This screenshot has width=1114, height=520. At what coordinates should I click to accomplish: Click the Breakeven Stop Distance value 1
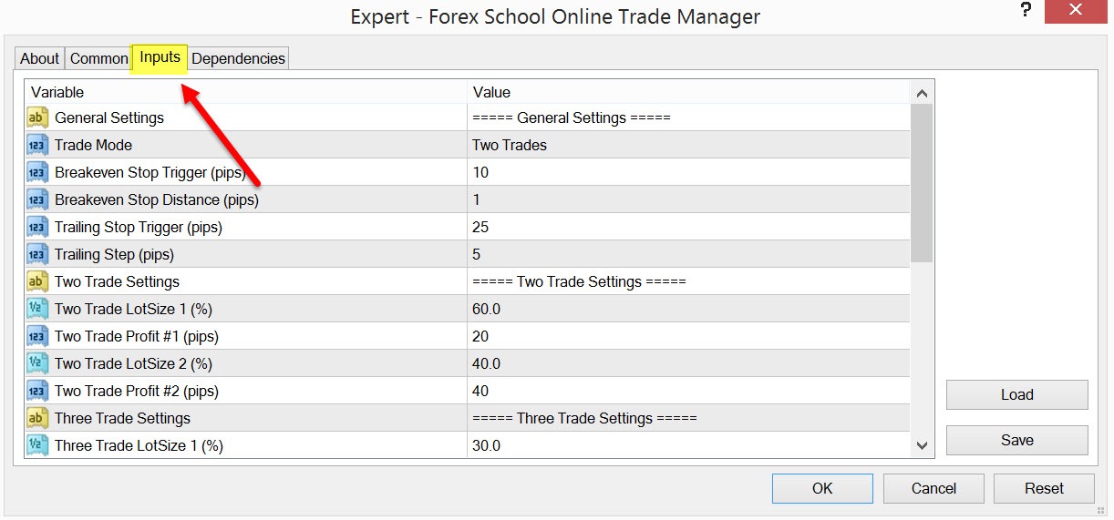[x=476, y=199]
